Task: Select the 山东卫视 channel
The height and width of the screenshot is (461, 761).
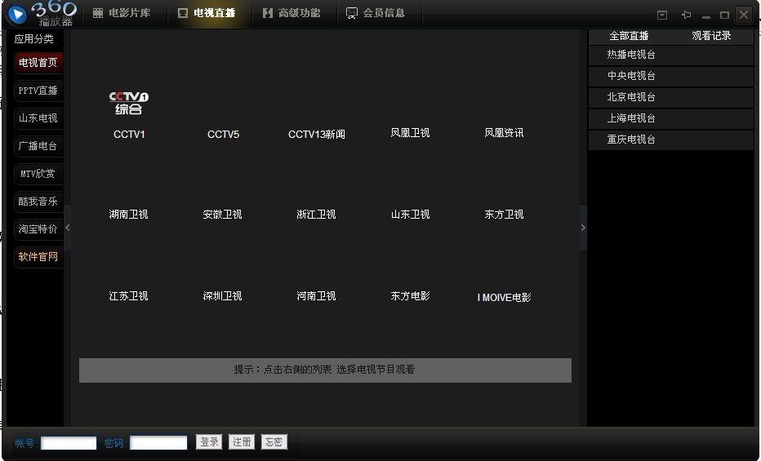Action: coord(410,215)
